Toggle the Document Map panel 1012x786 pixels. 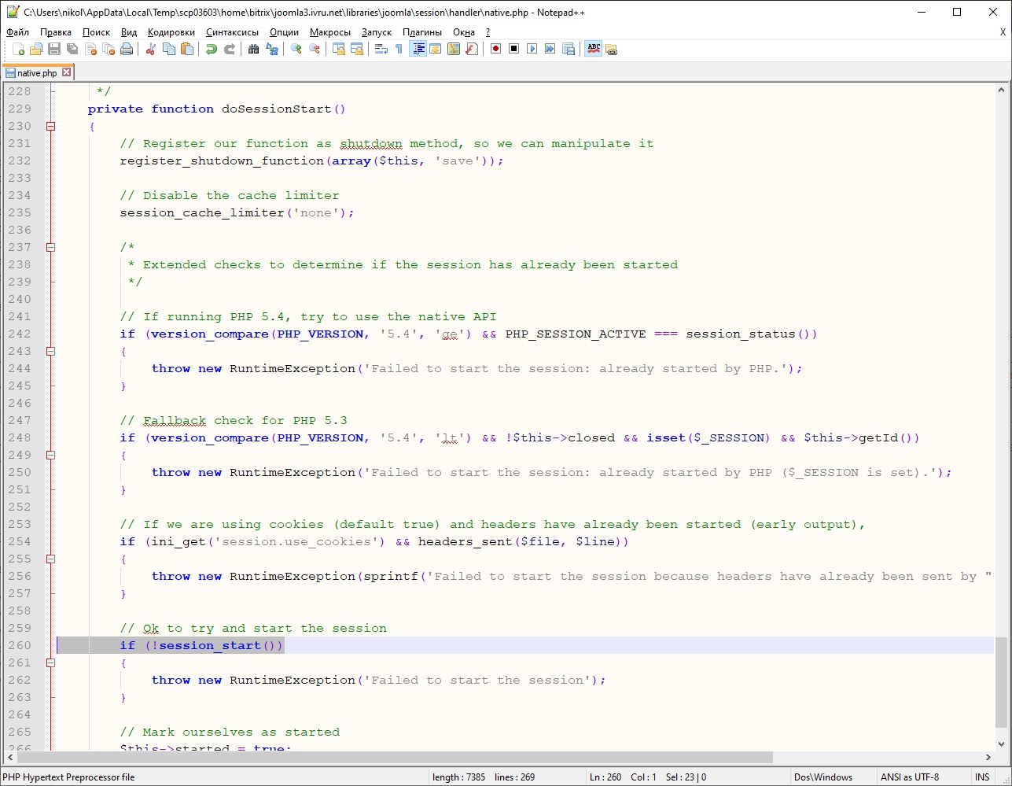[454, 49]
